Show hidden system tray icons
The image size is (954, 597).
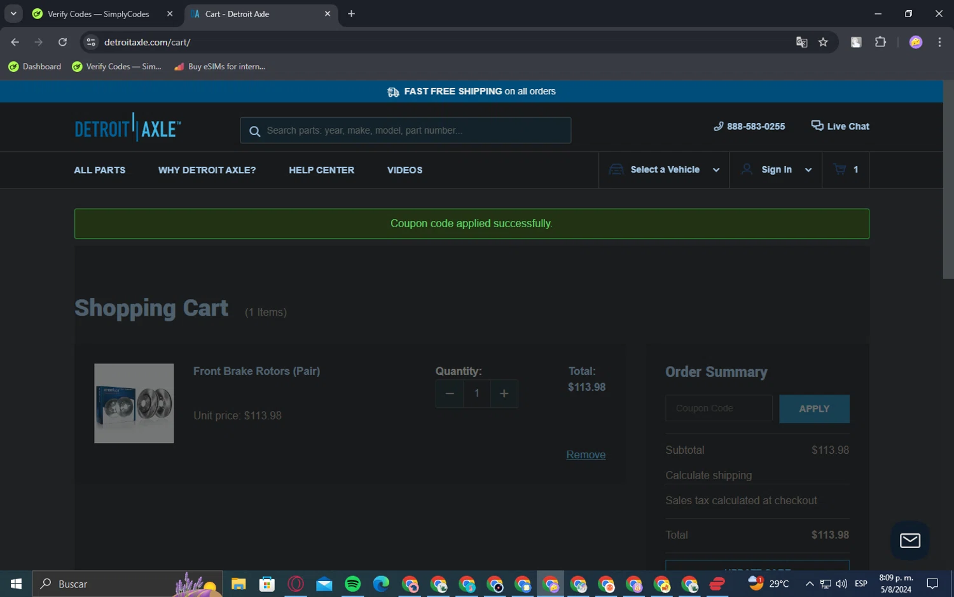(810, 584)
